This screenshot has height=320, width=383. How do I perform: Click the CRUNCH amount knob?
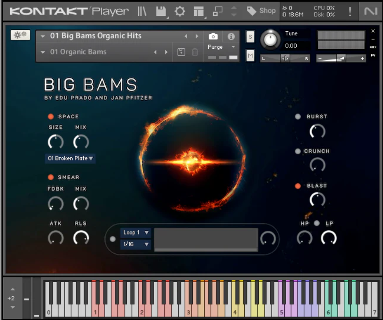click(317, 165)
